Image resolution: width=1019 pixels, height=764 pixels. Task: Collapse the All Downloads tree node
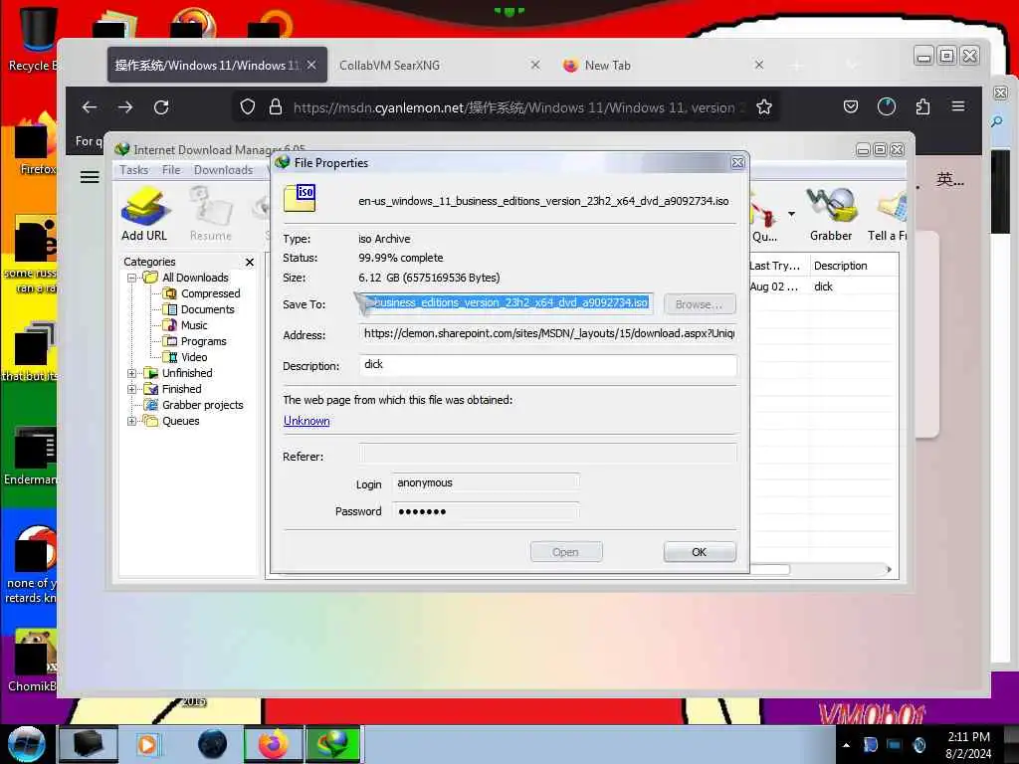tap(132, 279)
